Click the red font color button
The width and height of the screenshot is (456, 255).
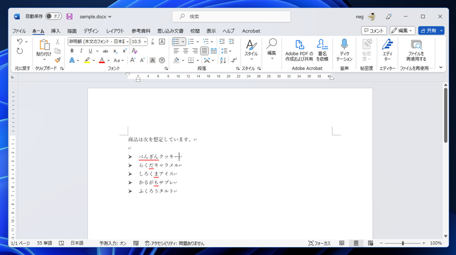(102, 60)
